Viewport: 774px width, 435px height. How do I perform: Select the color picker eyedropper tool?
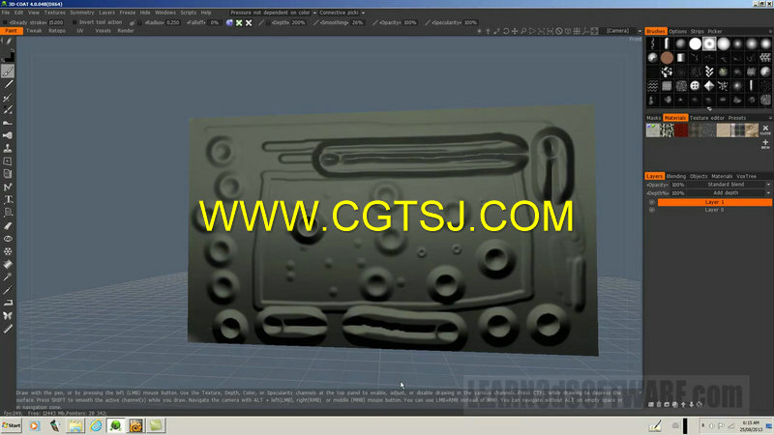[8, 277]
